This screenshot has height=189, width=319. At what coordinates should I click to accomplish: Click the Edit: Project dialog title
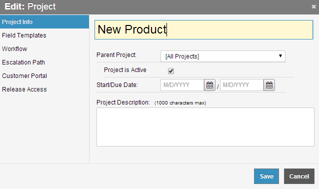coord(30,6)
